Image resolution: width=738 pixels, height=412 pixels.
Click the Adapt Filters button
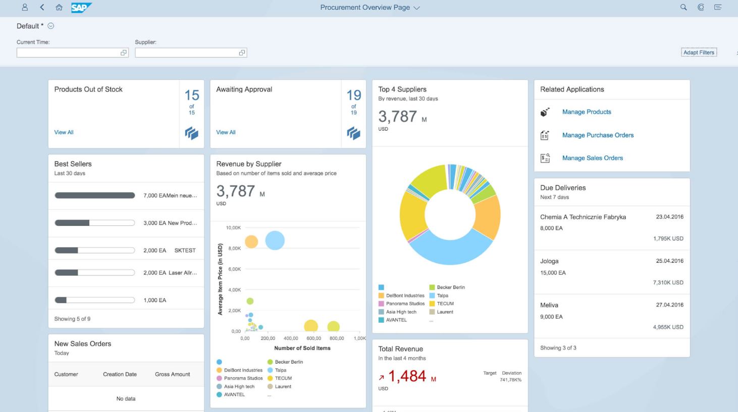tap(699, 52)
